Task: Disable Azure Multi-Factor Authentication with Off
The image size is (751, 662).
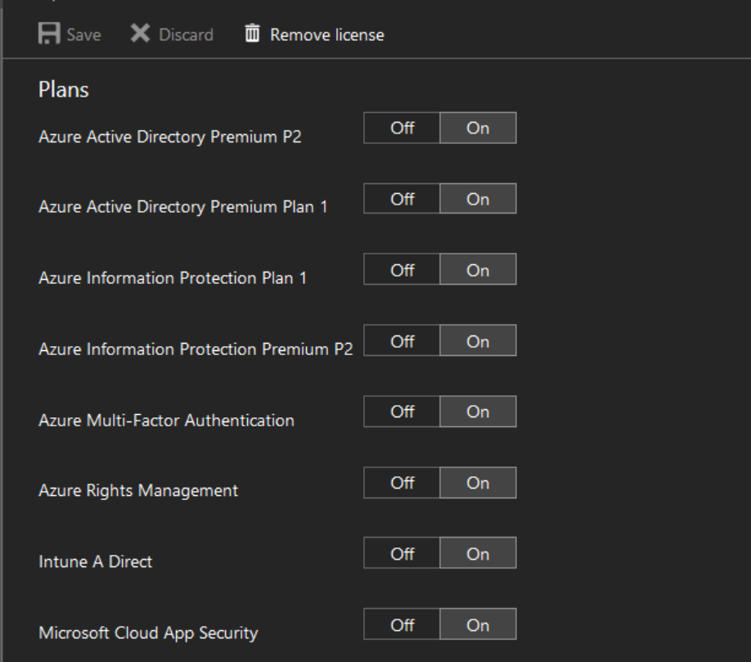Action: (x=402, y=412)
